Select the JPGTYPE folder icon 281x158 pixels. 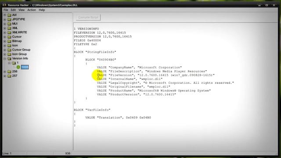click(x=9, y=19)
